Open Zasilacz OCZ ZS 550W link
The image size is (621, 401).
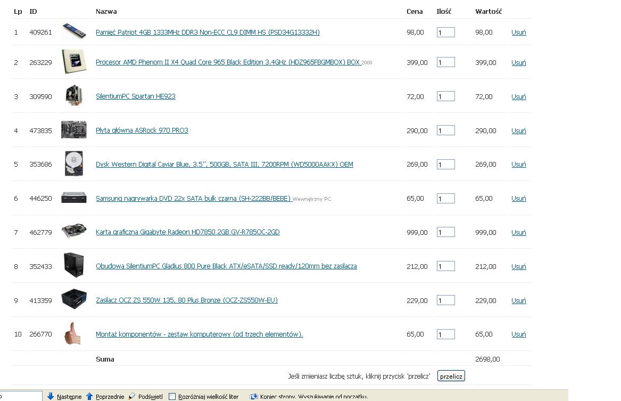tap(187, 300)
